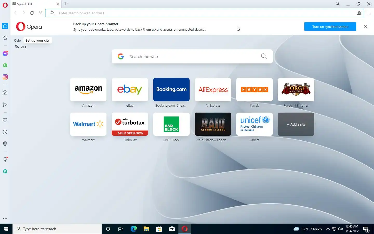Open the Forge of Empires tile
Screen dimensions: 374x234
[296, 90]
